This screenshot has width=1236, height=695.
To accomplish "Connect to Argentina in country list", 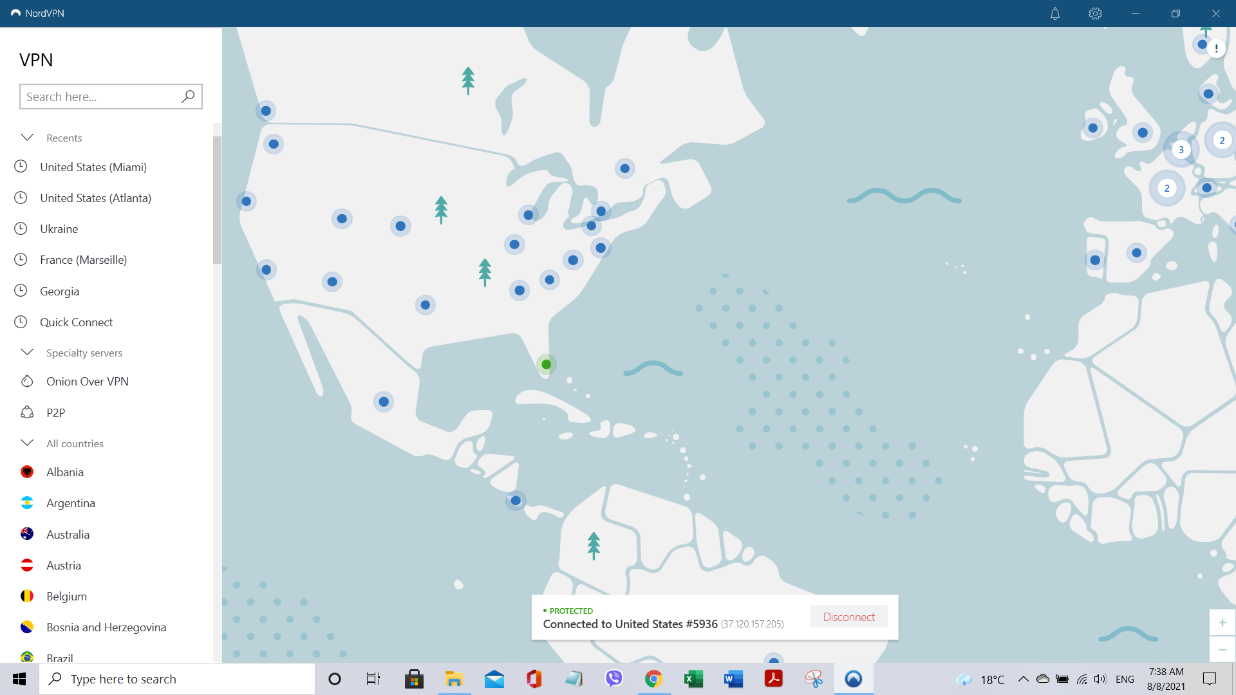I will click(71, 503).
